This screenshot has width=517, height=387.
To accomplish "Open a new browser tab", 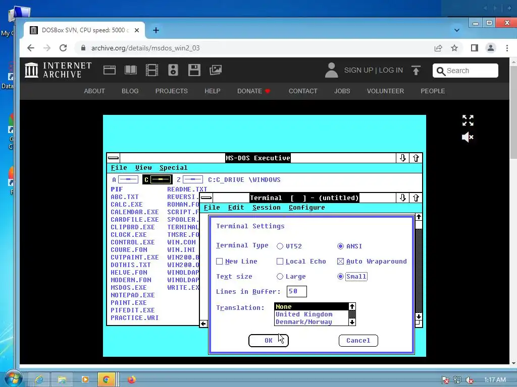I will coord(156,30).
